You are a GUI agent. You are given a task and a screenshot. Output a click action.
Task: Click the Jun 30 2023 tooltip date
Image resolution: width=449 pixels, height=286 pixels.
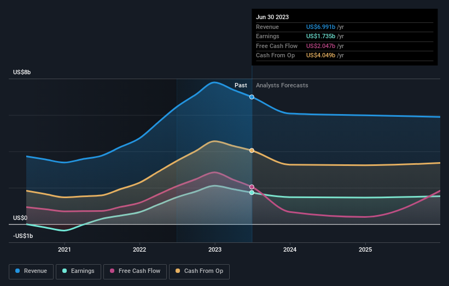(x=272, y=17)
